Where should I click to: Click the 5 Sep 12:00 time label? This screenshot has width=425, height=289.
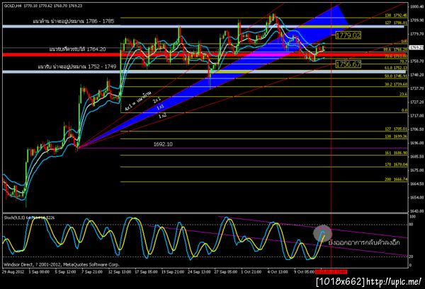(x=65, y=272)
